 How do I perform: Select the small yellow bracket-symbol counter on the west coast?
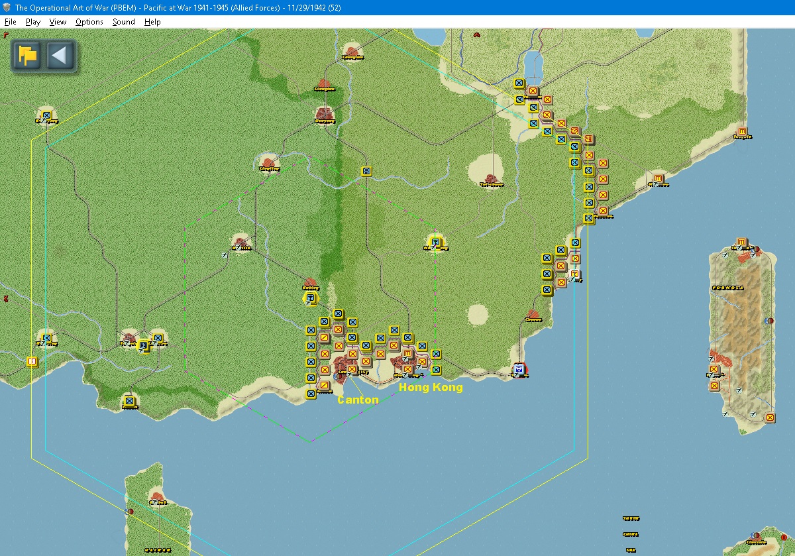pyautogui.click(x=31, y=361)
